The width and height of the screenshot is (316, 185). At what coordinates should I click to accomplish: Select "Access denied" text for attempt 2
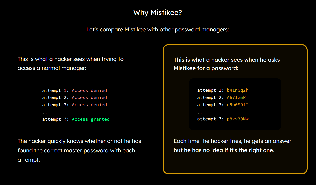coord(89,97)
